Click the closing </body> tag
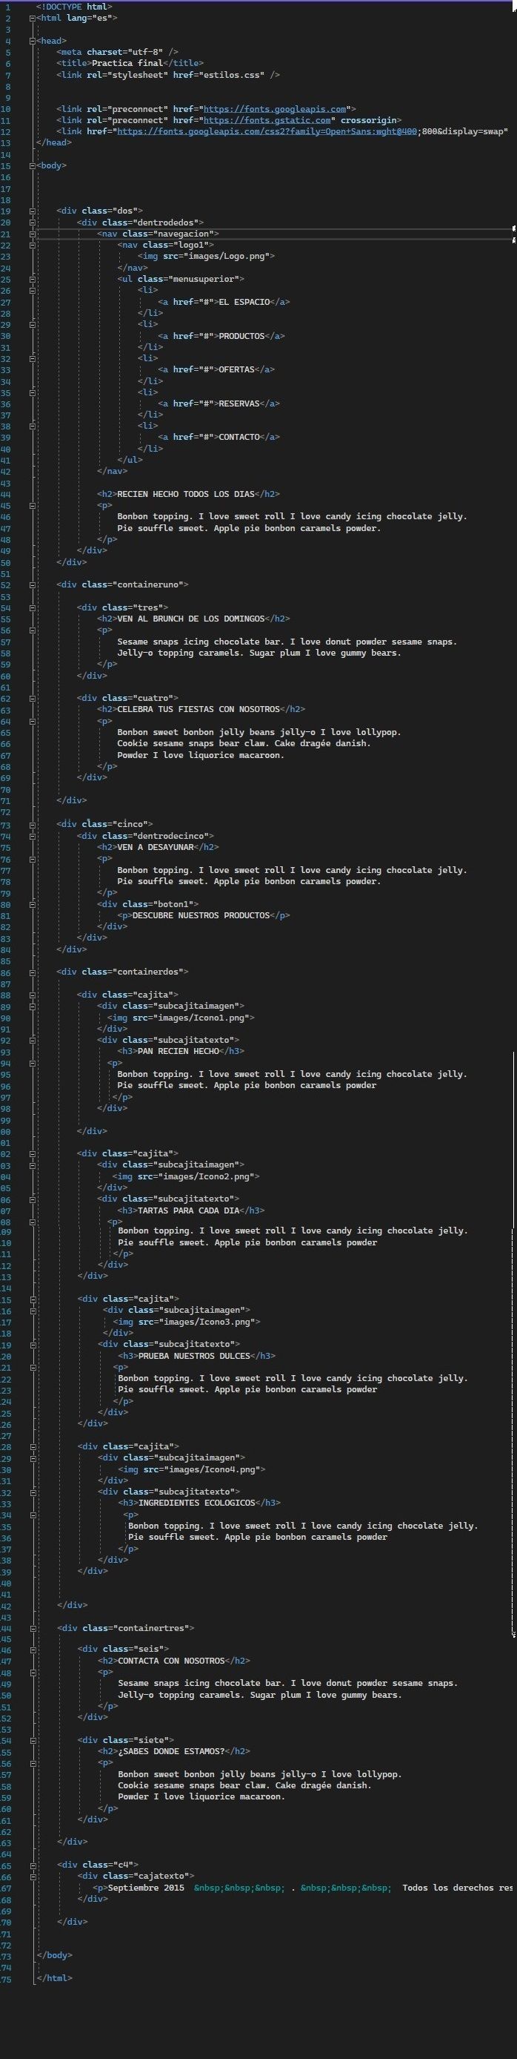Viewport: 517px width, 2059px height. [x=54, y=1955]
